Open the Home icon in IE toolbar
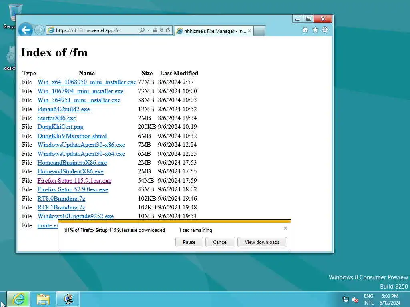This screenshot has width=410, height=307. [x=305, y=30]
